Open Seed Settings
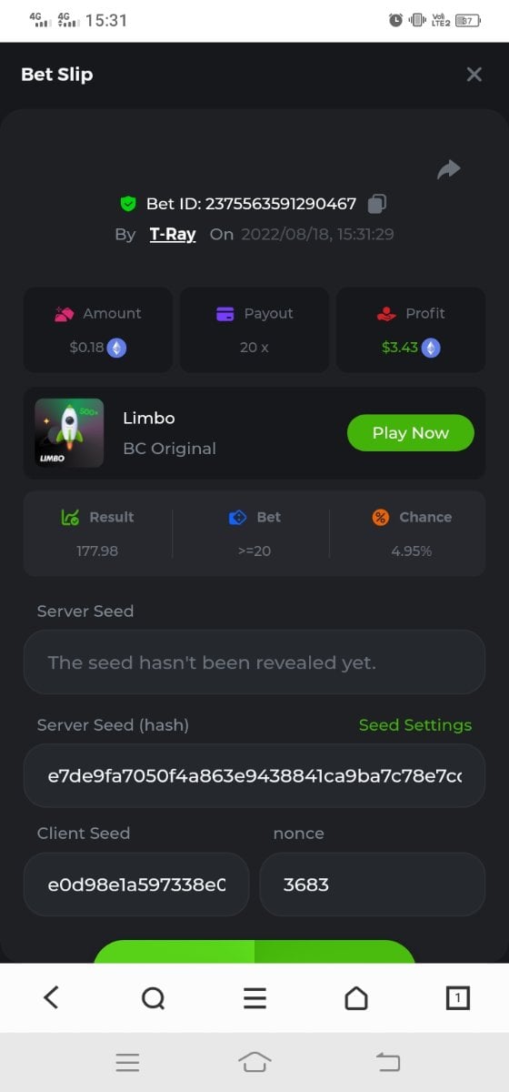This screenshot has height=1092, width=509. pyautogui.click(x=415, y=725)
